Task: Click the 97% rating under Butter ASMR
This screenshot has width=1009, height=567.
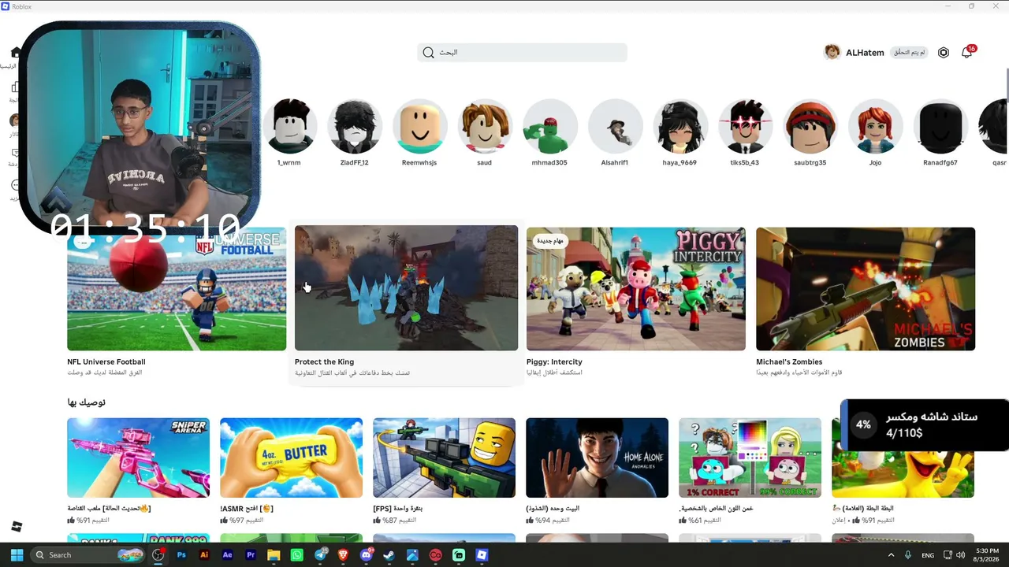Action: pyautogui.click(x=242, y=521)
